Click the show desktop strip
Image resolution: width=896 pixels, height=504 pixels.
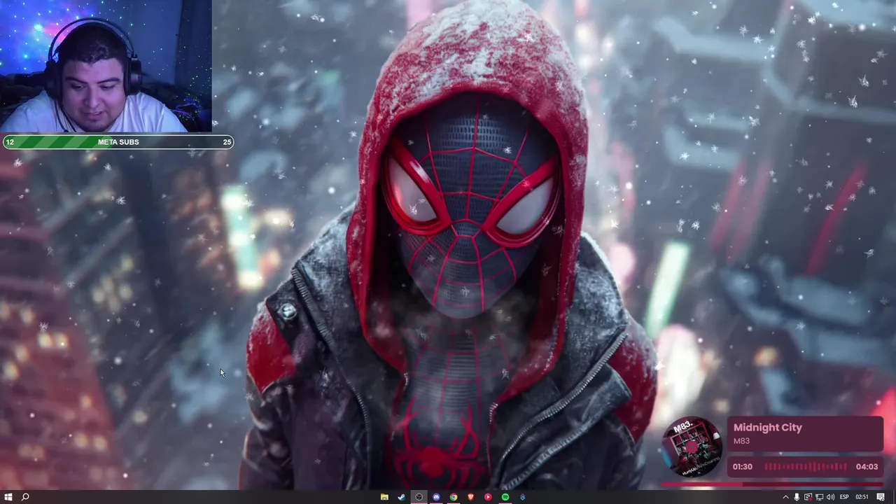click(894, 497)
